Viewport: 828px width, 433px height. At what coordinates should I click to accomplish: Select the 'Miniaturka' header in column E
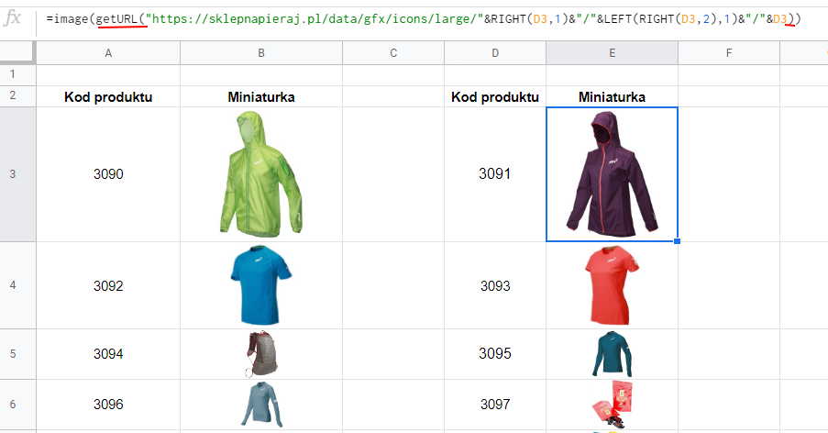click(612, 97)
